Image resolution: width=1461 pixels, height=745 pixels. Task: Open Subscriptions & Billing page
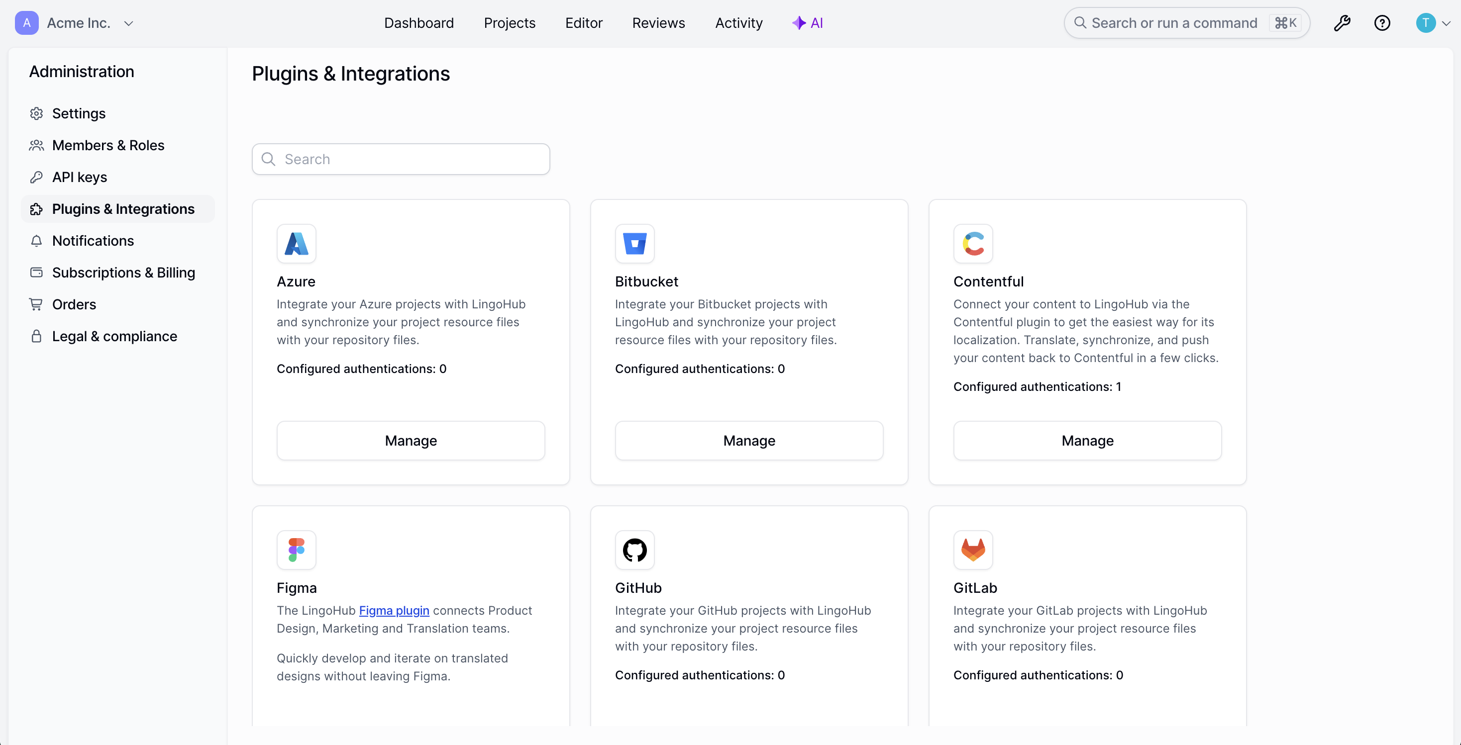(x=118, y=272)
